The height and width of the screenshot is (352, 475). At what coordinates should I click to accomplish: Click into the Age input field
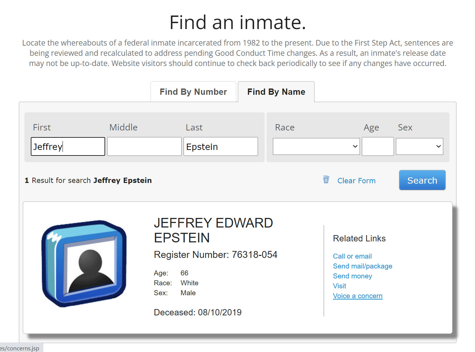pos(378,146)
